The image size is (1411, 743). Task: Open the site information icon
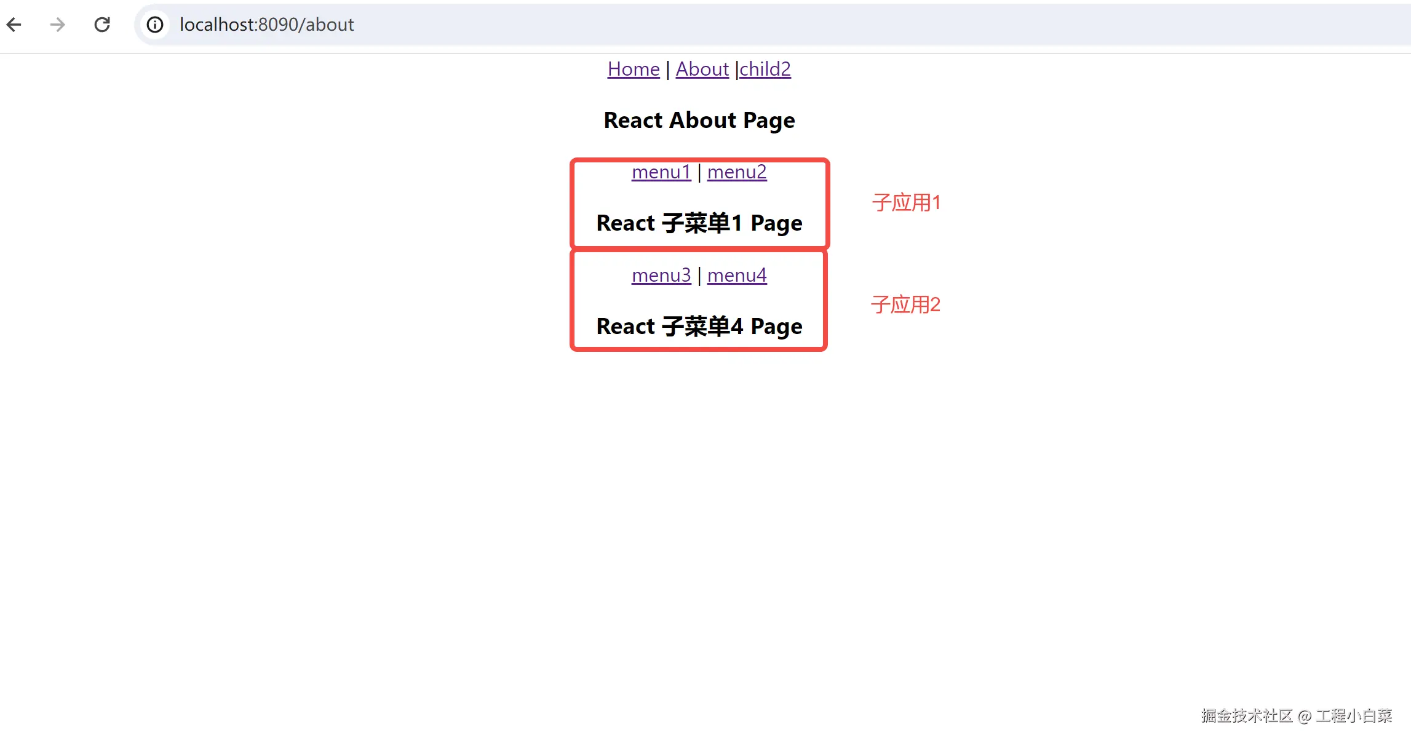[155, 25]
